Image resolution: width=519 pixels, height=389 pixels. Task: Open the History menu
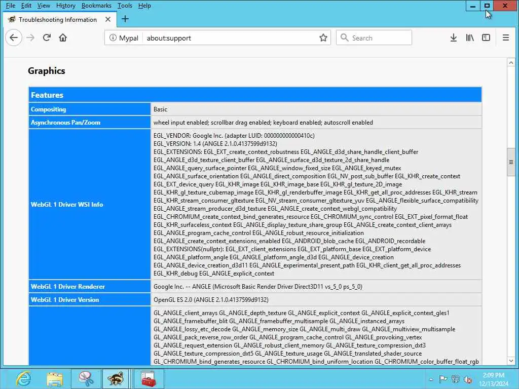point(65,5)
